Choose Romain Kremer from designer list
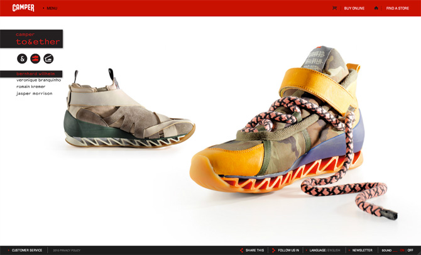The image size is (421, 255). tap(31, 87)
